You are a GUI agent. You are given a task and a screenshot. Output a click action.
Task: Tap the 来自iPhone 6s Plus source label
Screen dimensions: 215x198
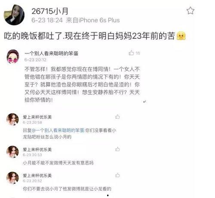click(93, 20)
